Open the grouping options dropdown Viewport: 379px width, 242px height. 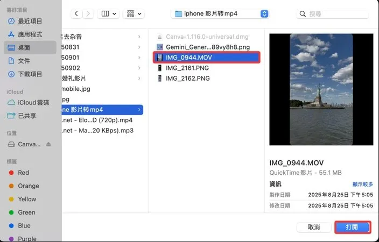[134, 14]
